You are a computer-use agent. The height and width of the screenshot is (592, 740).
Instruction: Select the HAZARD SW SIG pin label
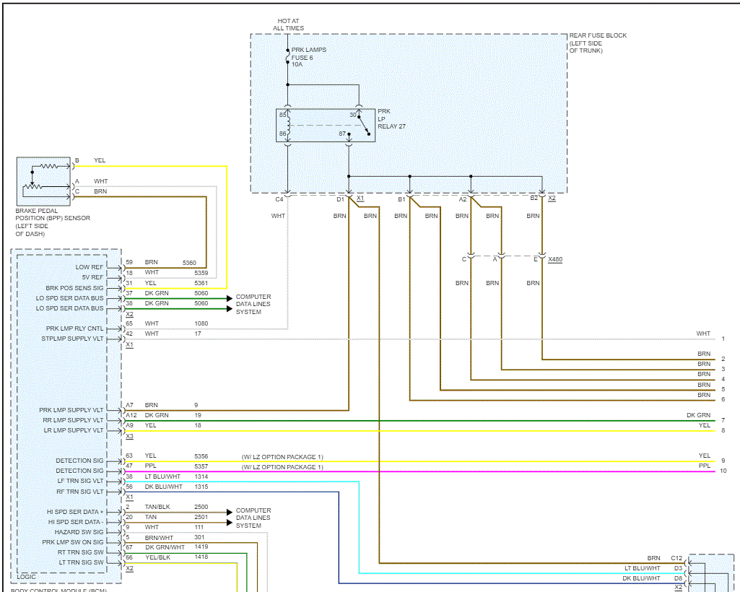79,532
